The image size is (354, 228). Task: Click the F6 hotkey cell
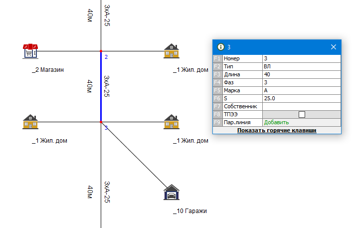click(217, 98)
